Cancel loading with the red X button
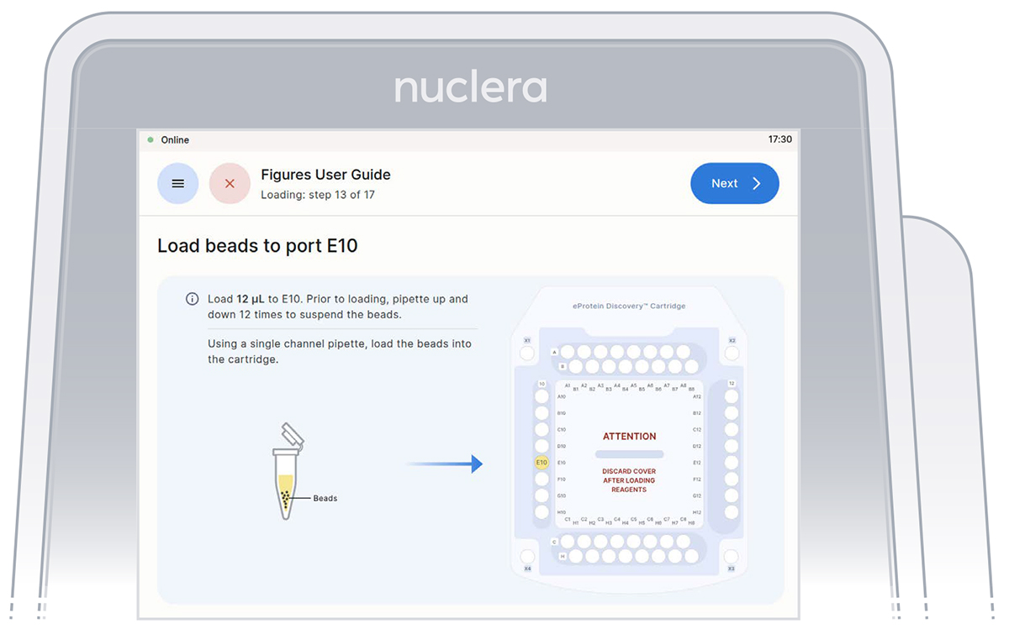Screen dimensions: 1009x634 click(x=230, y=183)
